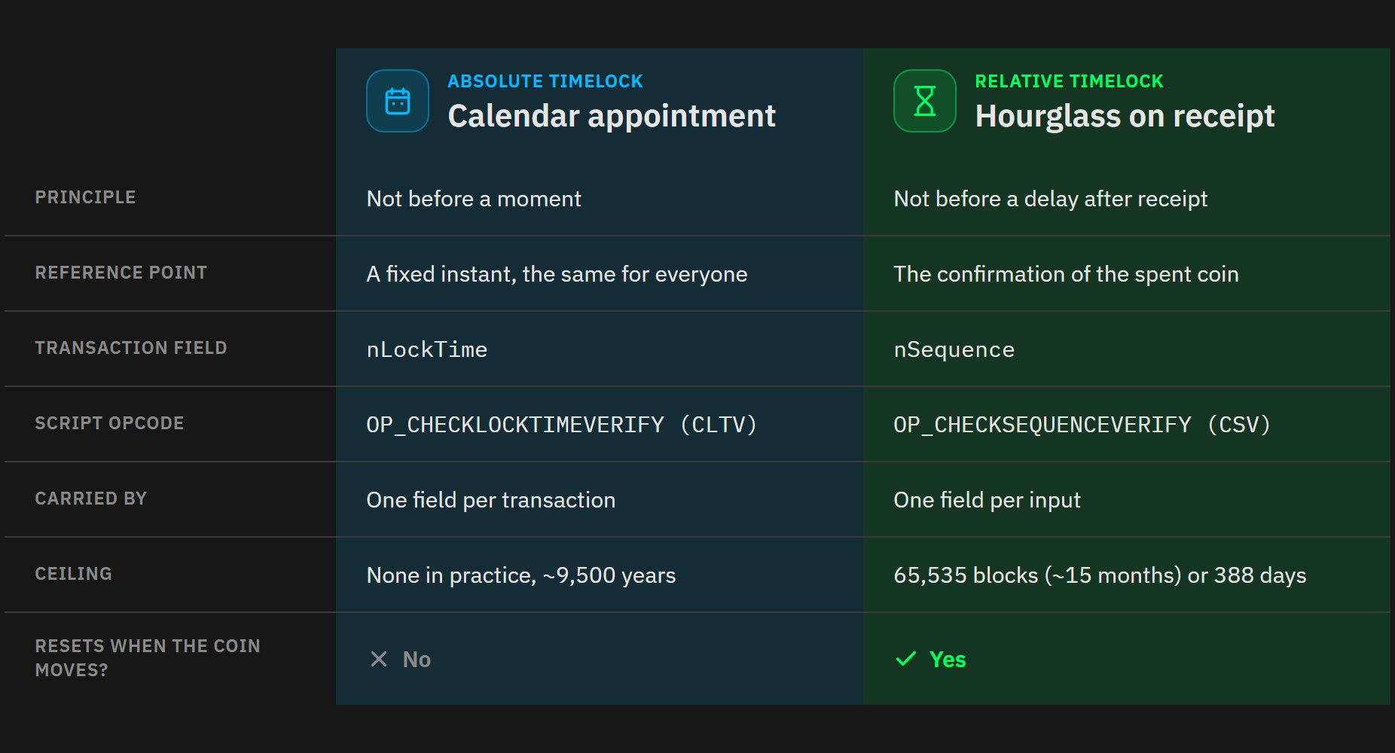The image size is (1395, 753).
Task: Click the green checkmark next to Yes
Action: [906, 660]
